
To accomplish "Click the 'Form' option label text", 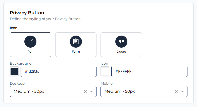I will (76, 52).
